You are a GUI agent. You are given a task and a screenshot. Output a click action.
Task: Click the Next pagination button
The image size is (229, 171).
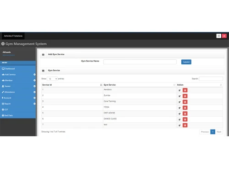pyautogui.click(x=219, y=132)
